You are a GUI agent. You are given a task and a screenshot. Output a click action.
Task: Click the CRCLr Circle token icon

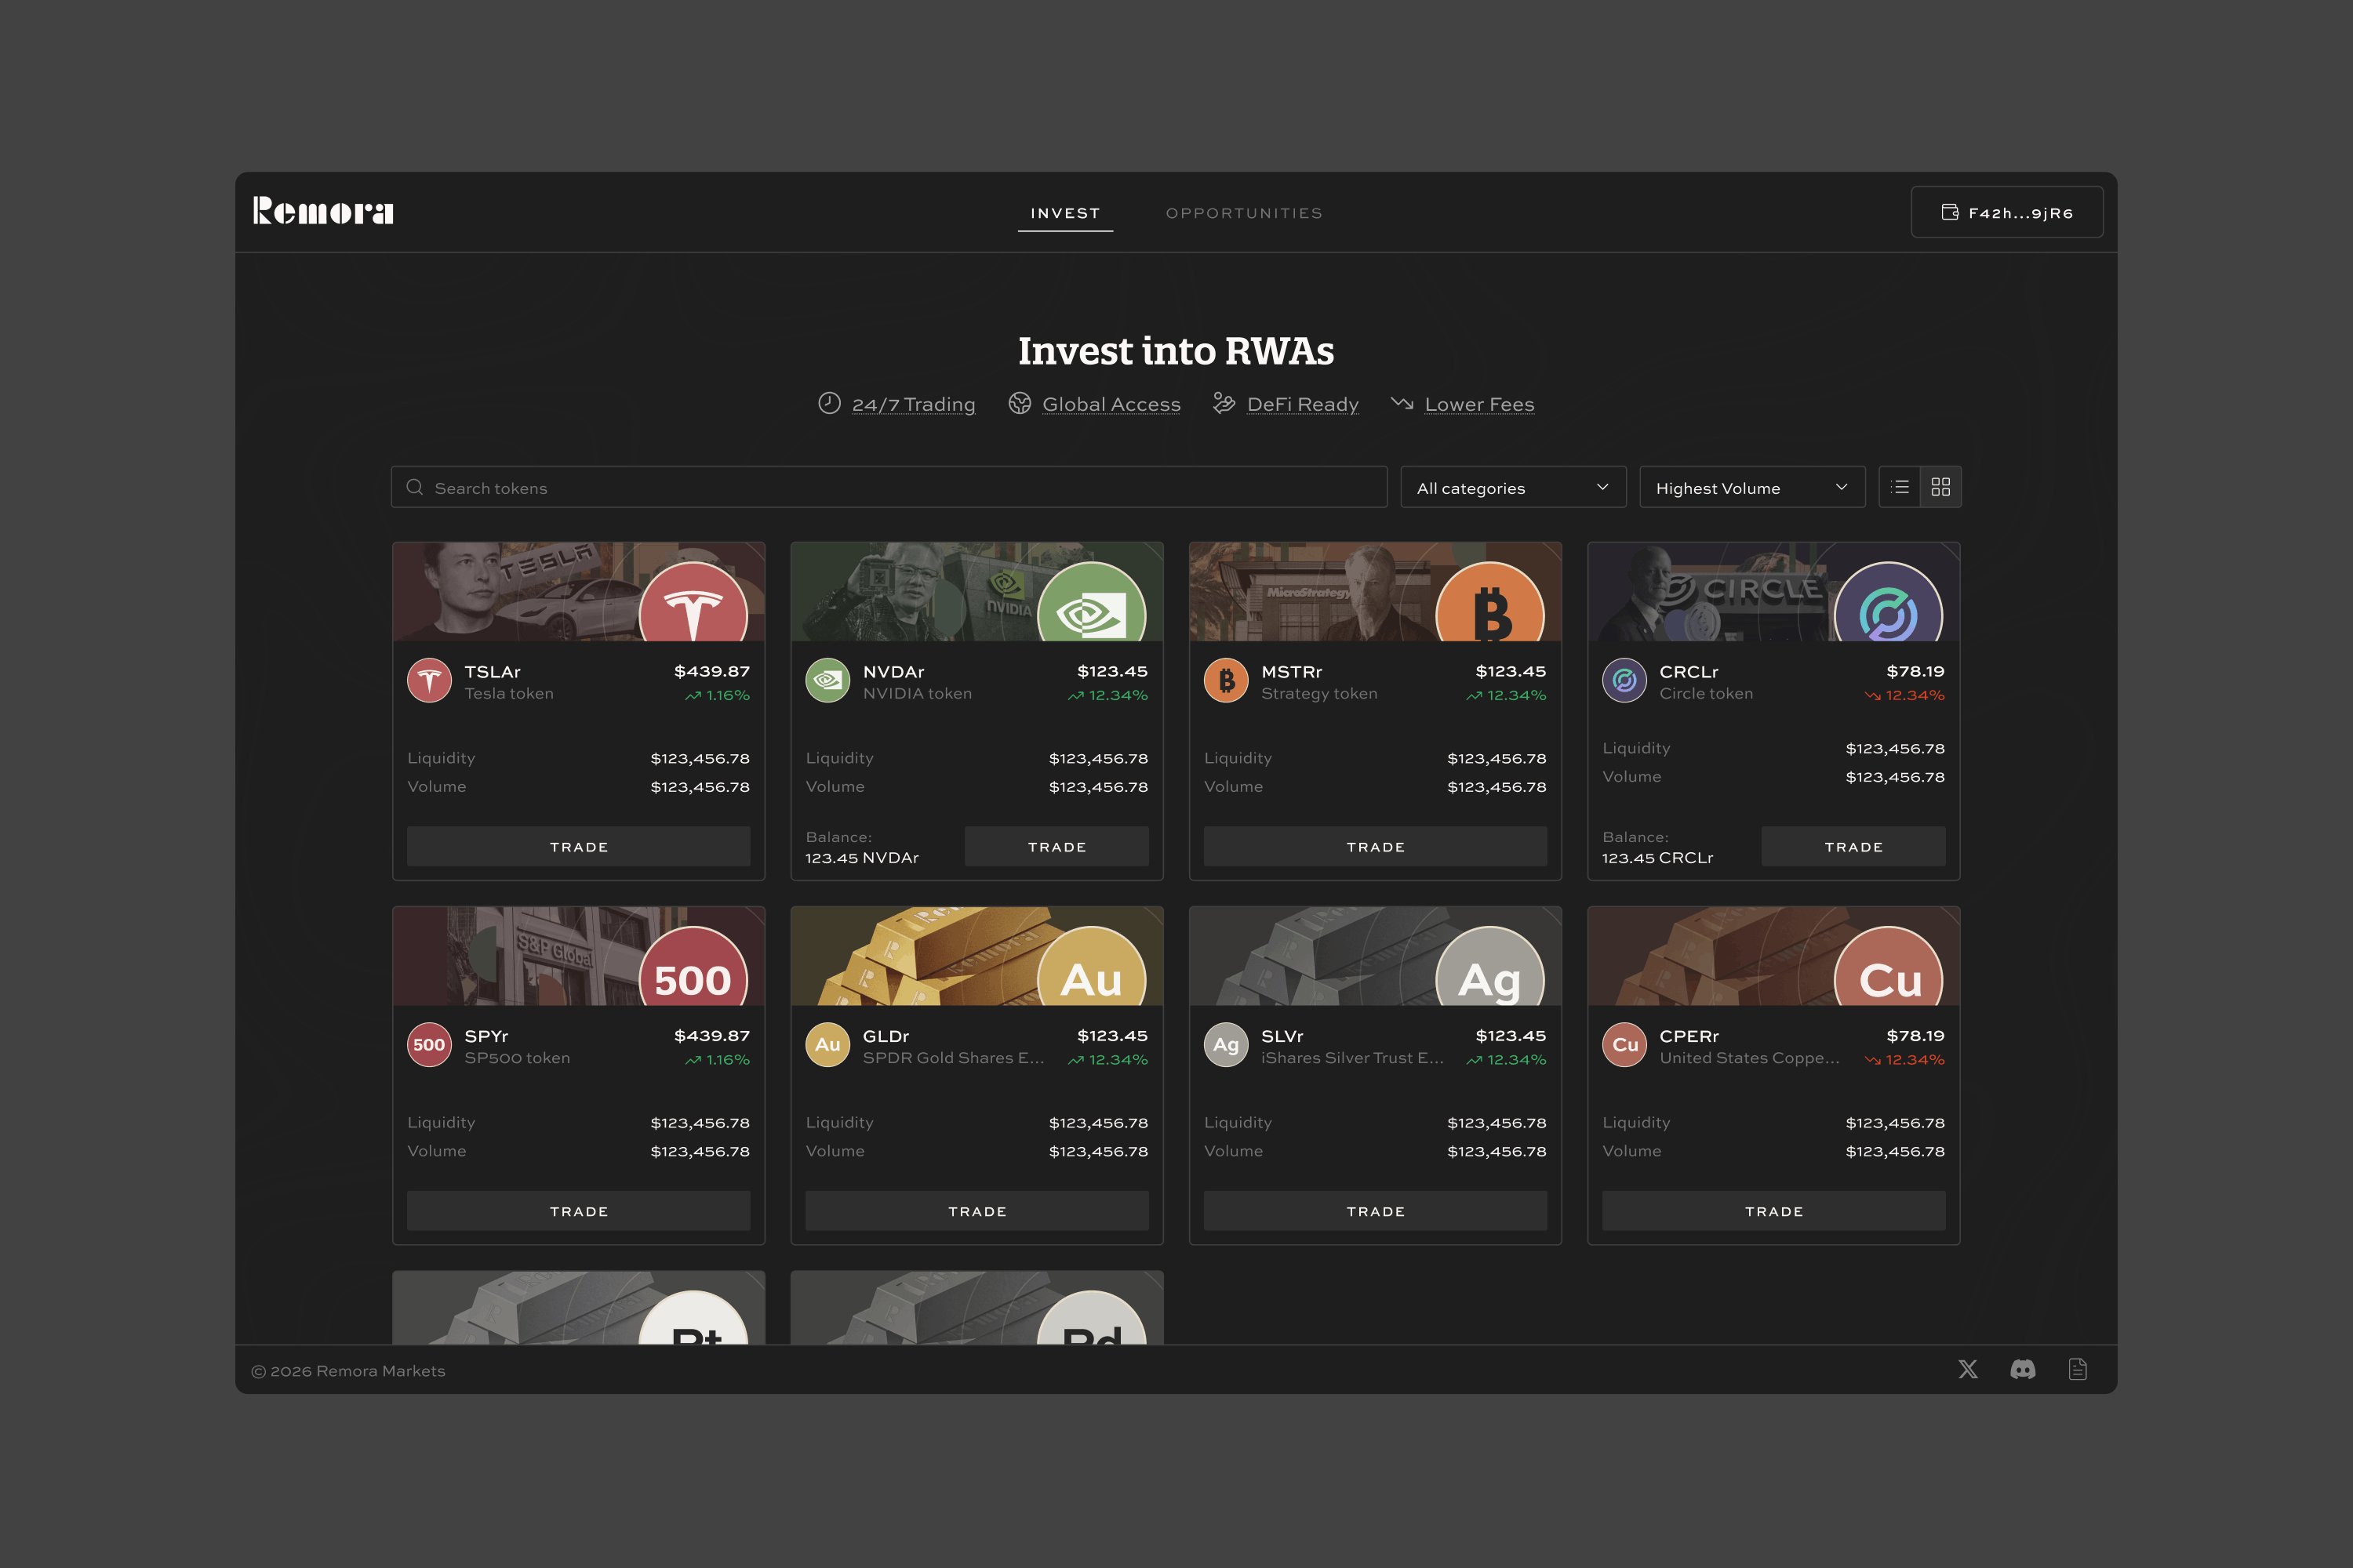pyautogui.click(x=1624, y=681)
